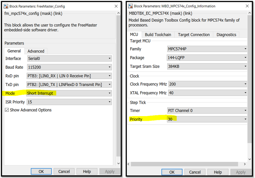Image resolution: width=255 pixels, height=178 pixels.
Task: Open the RxD pin dropdown
Action: pos(69,76)
